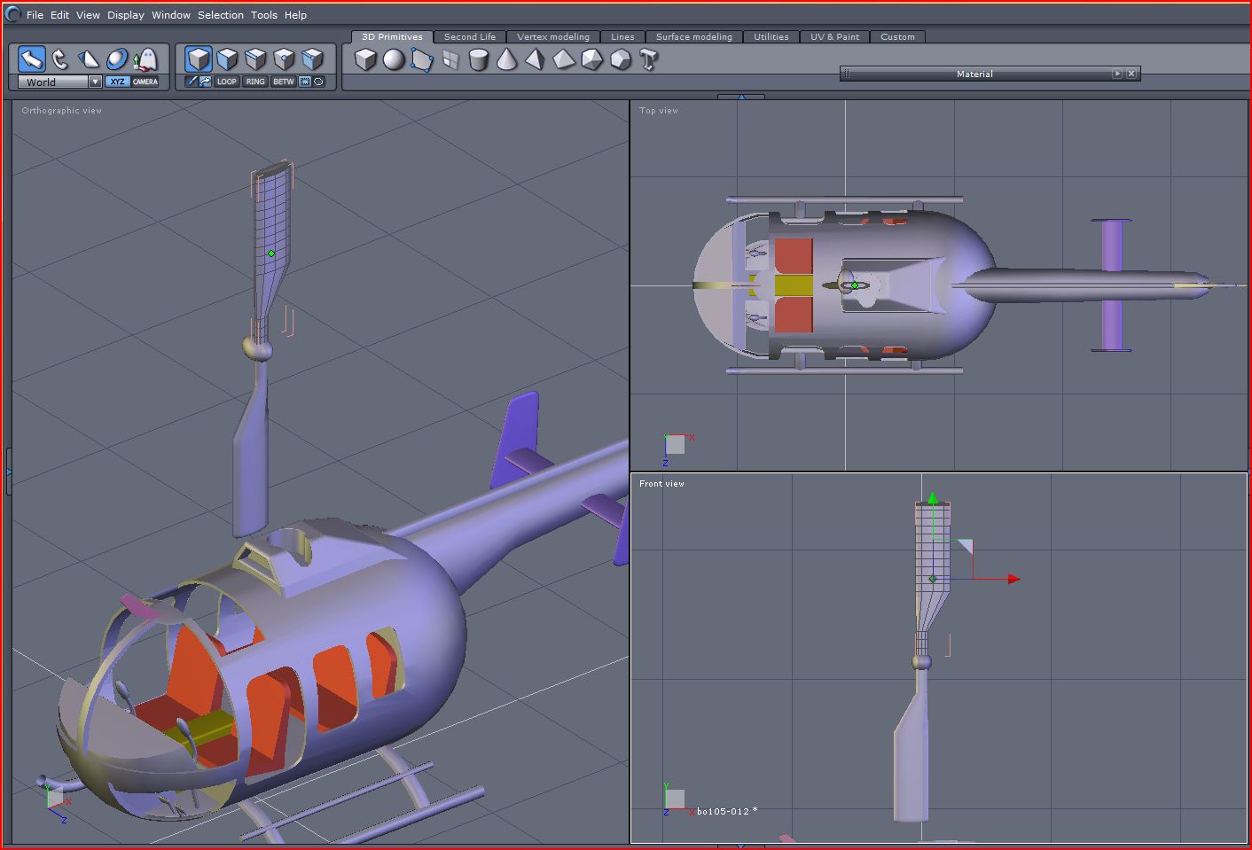Switch to the Vertex modeling tab
This screenshot has width=1252, height=850.
(x=553, y=36)
